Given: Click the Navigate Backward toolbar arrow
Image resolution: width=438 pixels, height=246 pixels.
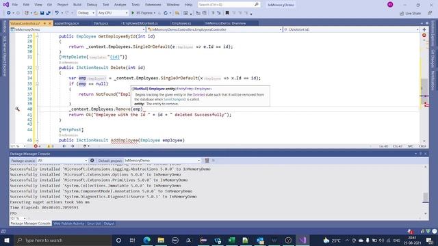Looking at the screenshot, I should point(9,13).
